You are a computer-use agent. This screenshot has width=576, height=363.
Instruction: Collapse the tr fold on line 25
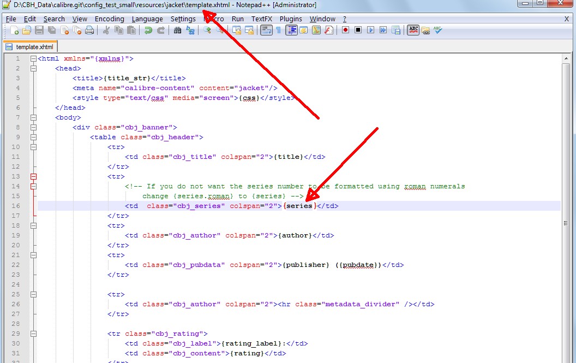click(x=33, y=295)
